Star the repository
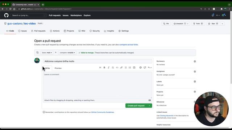The width and height of the screenshot is (232, 130). 213,23
